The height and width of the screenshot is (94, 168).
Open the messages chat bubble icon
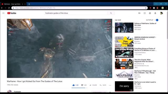pos(150,13)
